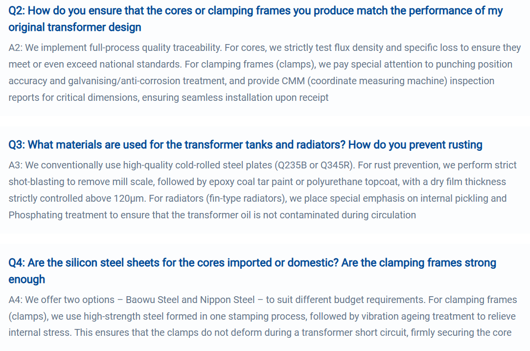The image size is (530, 351).
Task: Select the A2 label starting the quality traceability answer
Action: pyautogui.click(x=15, y=47)
